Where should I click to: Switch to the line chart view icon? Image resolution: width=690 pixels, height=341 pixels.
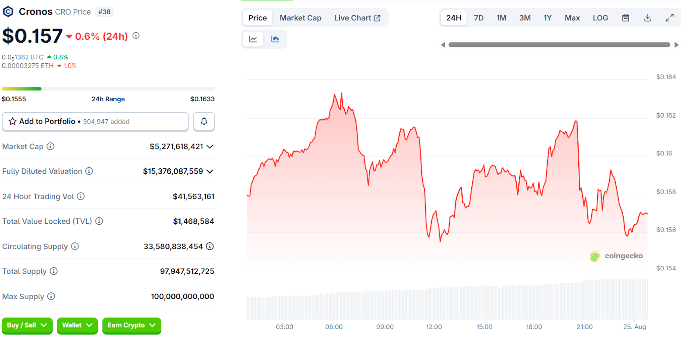point(253,39)
